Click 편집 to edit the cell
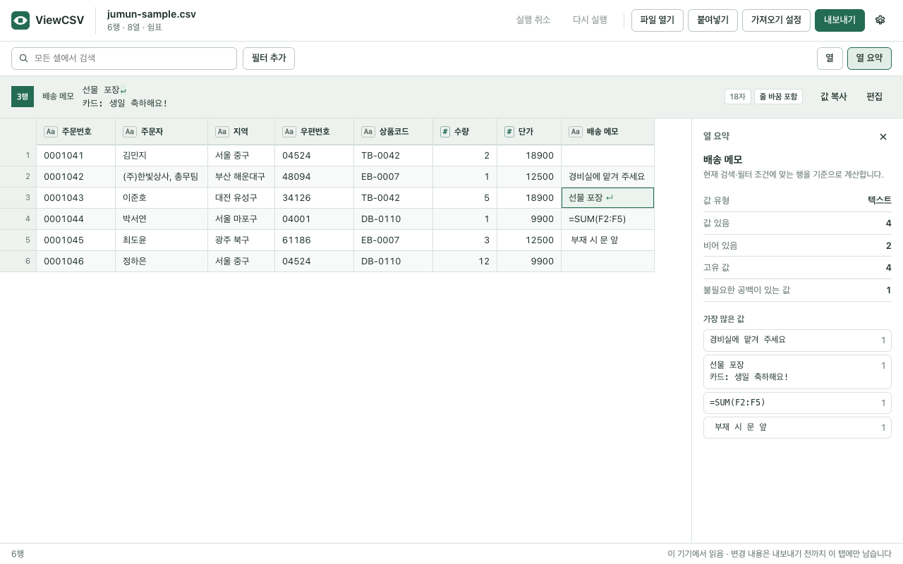903x564 pixels. (875, 97)
